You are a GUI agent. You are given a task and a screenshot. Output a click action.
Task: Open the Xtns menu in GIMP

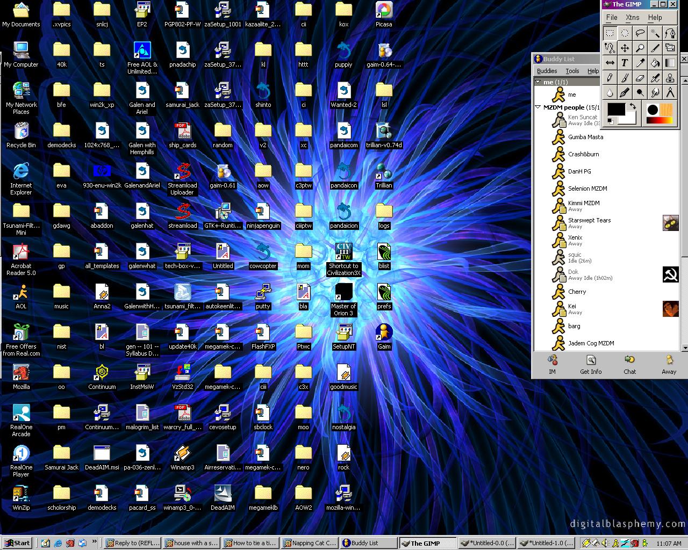[x=633, y=17]
